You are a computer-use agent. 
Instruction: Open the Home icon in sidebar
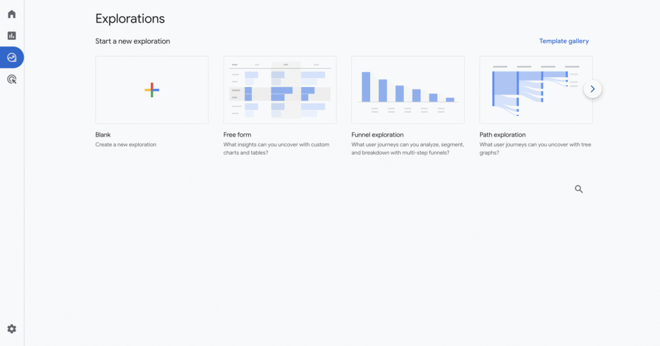click(12, 14)
